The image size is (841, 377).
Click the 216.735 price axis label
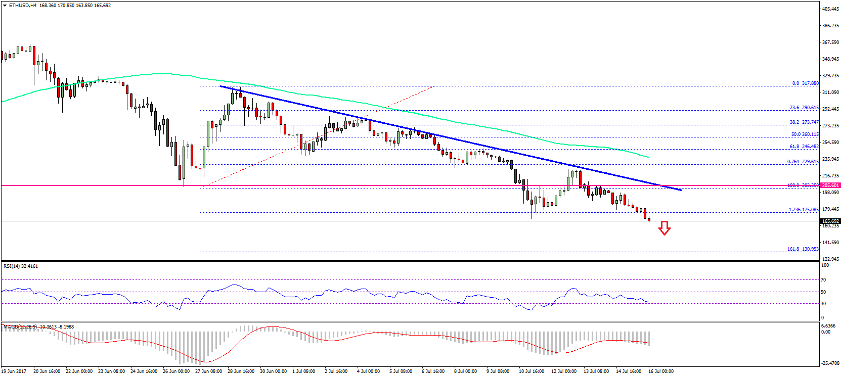[x=831, y=176]
